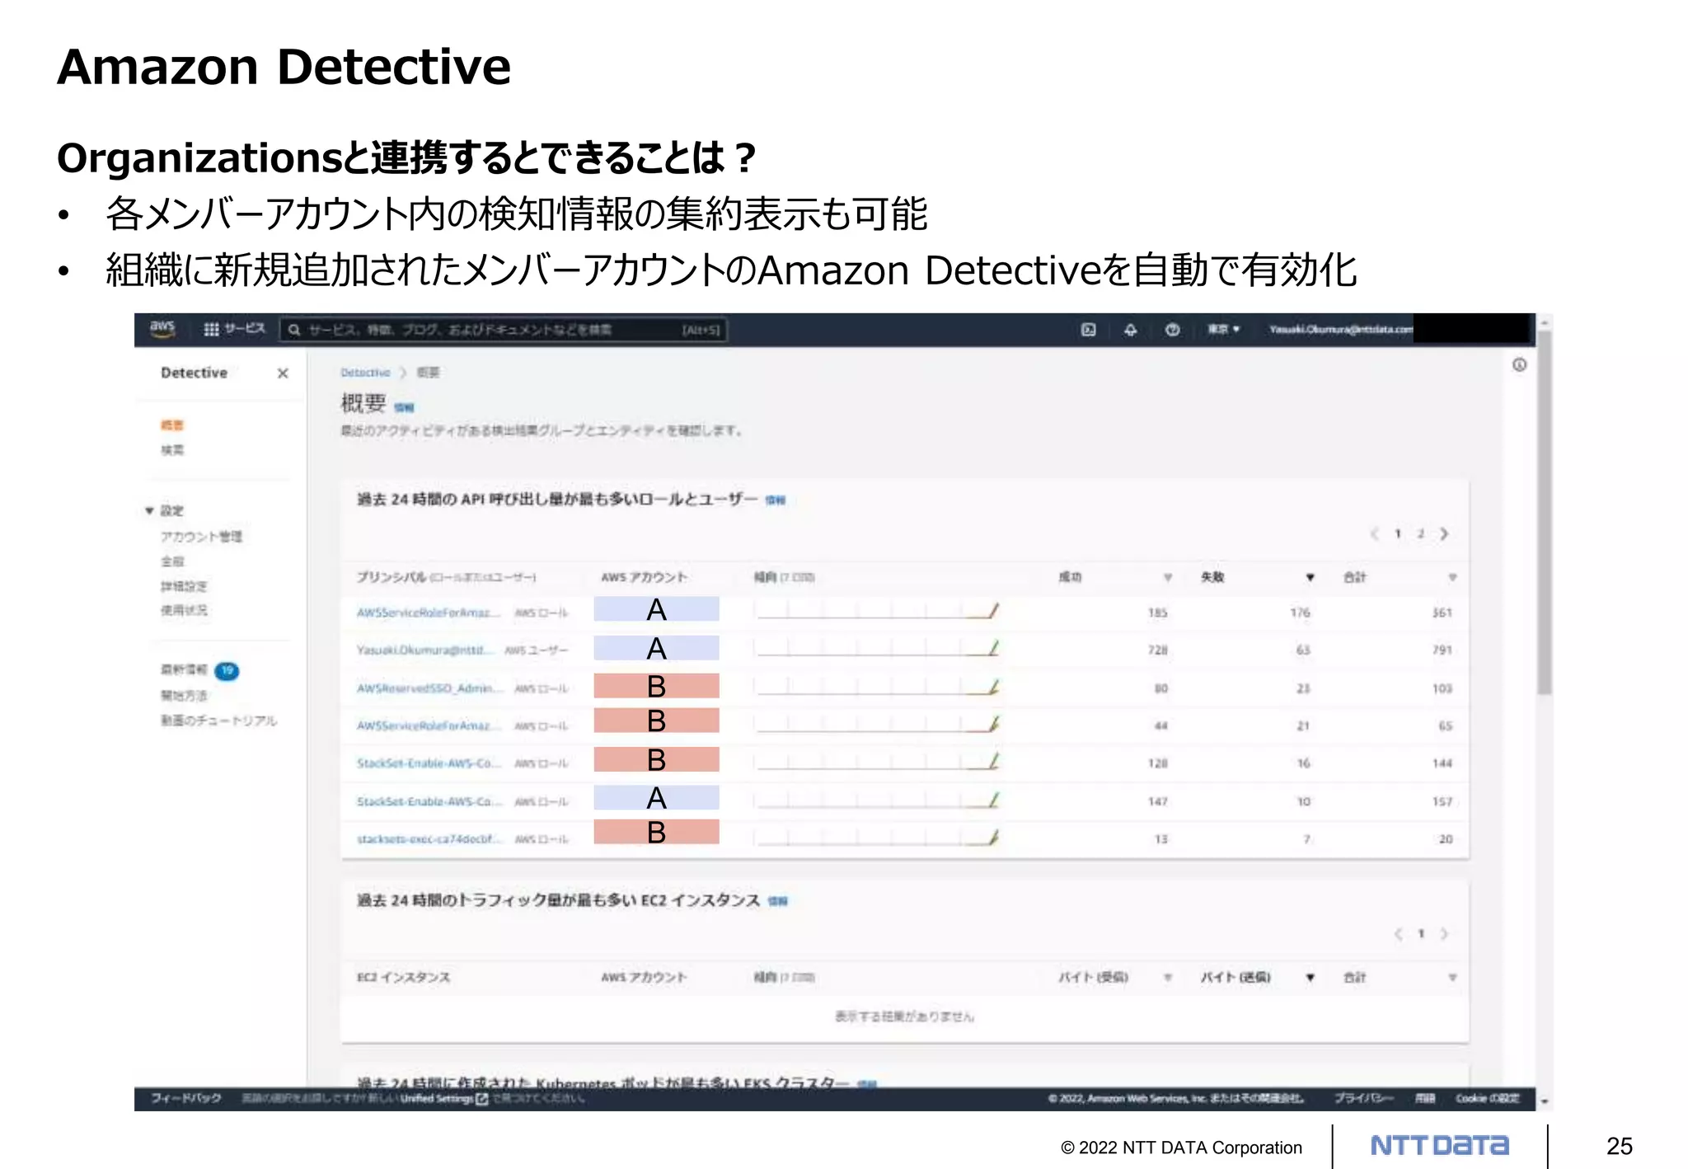The image size is (1688, 1169).
Task: Click the 728 success count cell
Action: 1158,650
